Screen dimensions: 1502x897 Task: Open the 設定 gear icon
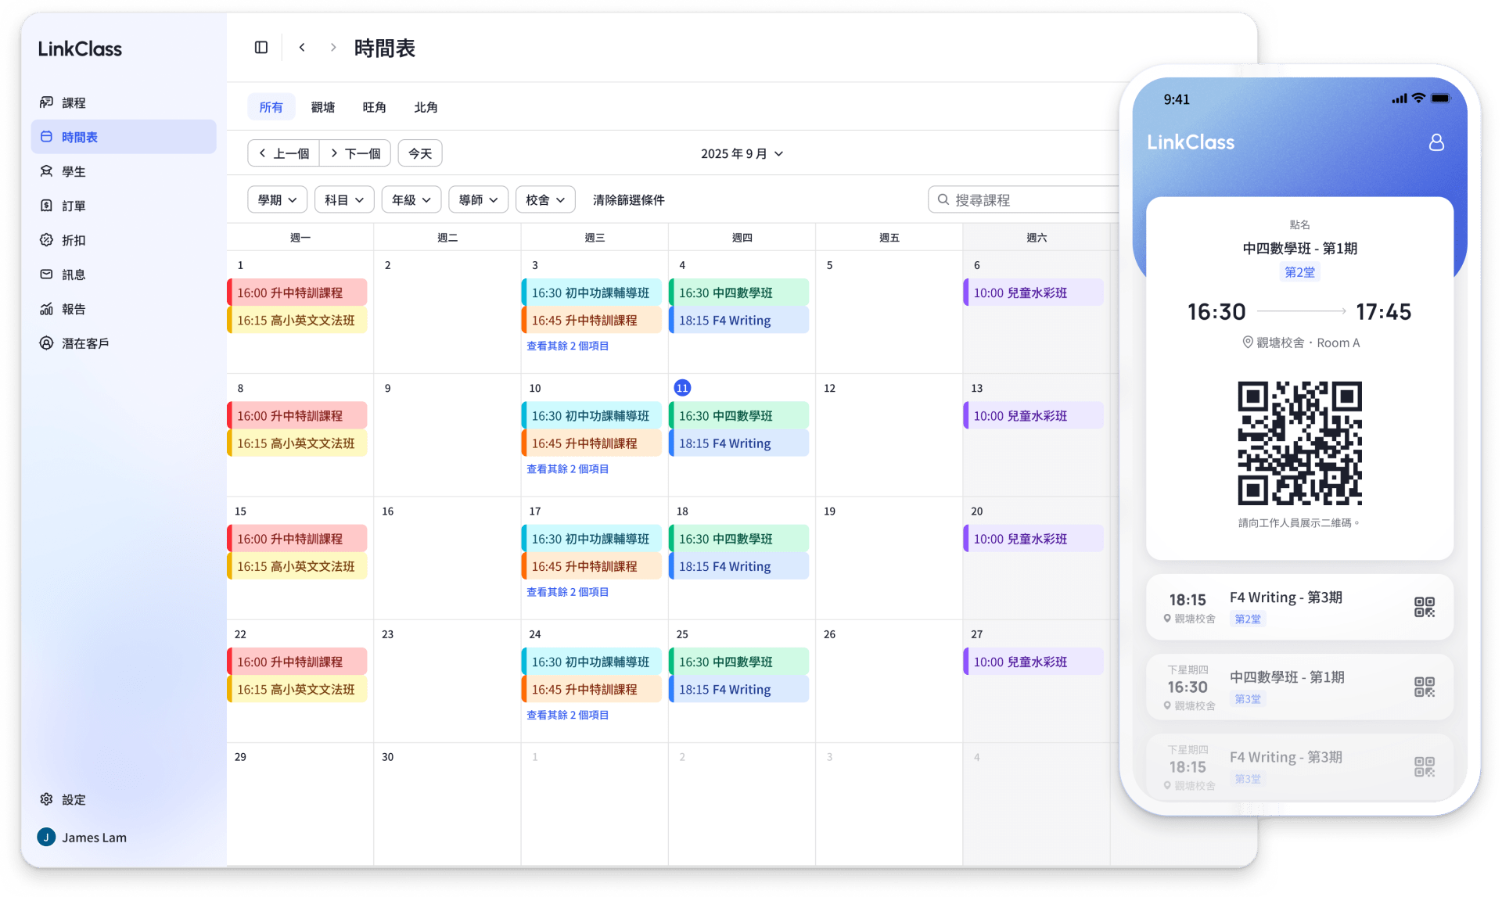click(x=46, y=799)
